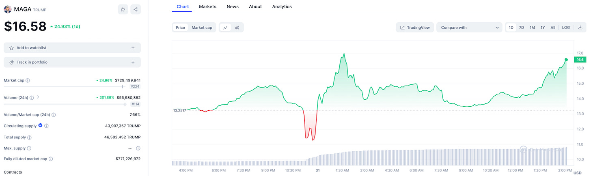The width and height of the screenshot is (591, 176).
Task: Open the About tab
Action: click(255, 6)
